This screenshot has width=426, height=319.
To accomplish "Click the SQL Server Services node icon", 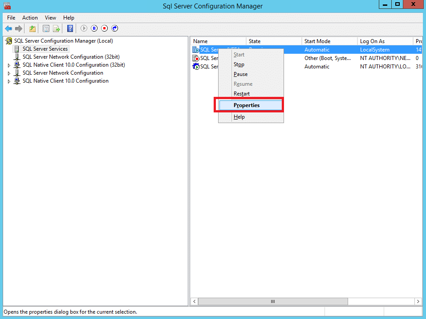I will [17, 49].
